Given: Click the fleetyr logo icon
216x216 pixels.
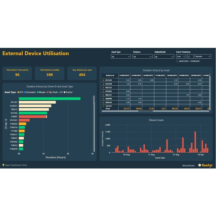Looking at the screenshot, I should click(199, 165).
